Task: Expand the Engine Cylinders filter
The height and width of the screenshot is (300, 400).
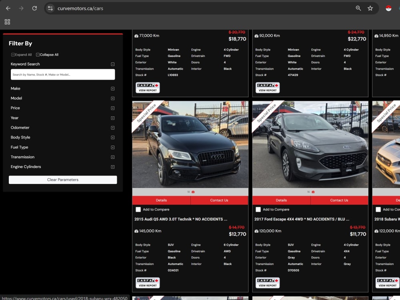Action: point(112,167)
